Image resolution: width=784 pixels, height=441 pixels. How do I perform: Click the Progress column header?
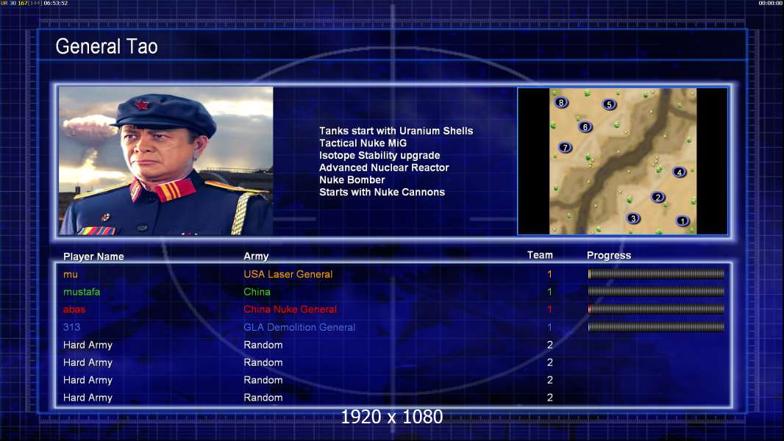tap(609, 256)
